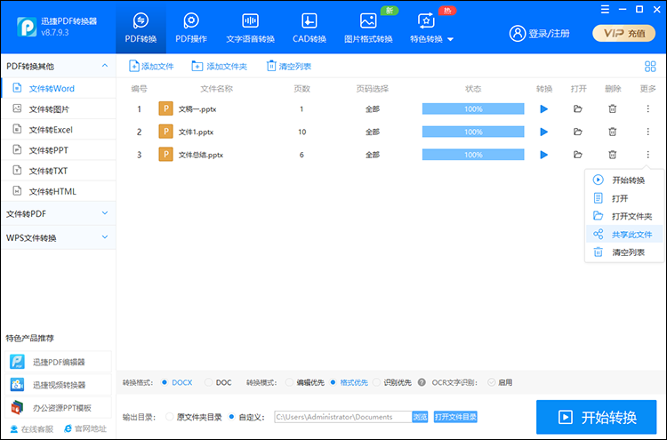Click page selection 全部 for 文件总结.pptx

tap(373, 155)
